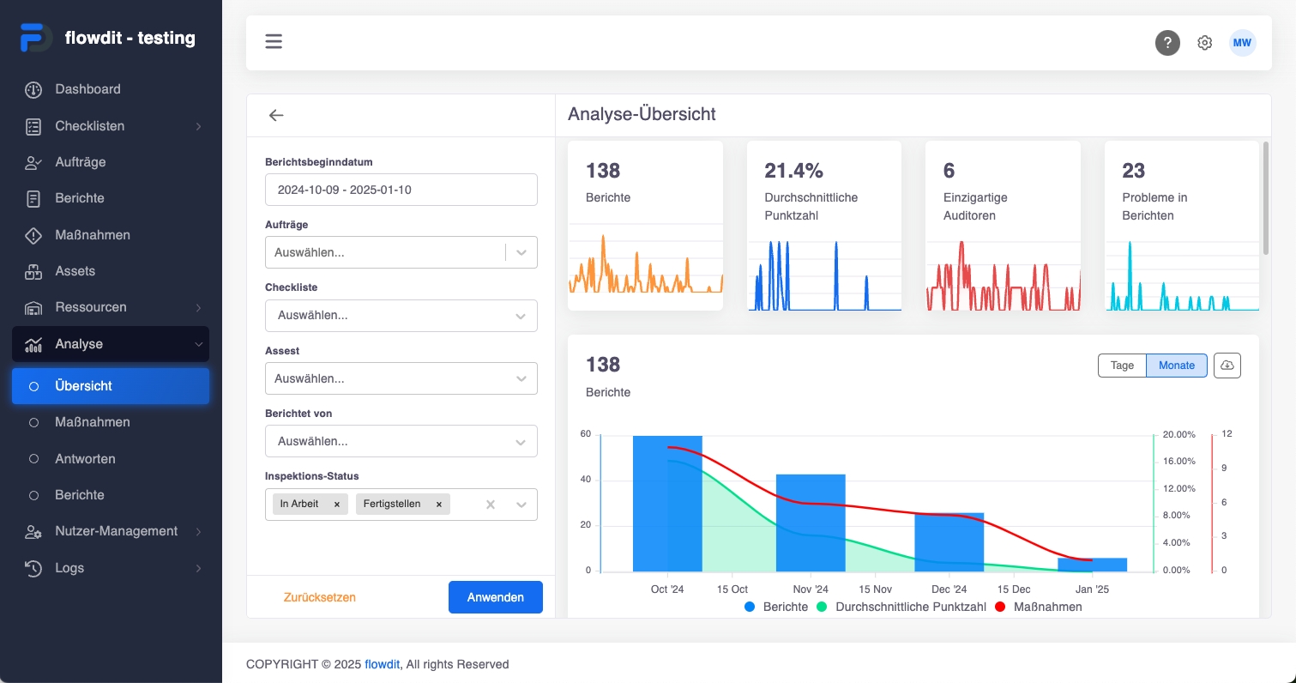Switch chart view to Tage

[x=1122, y=366]
